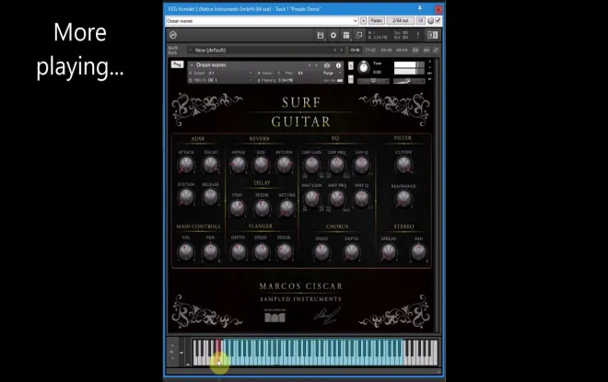608x382 pixels.
Task: Click the Main Controls Vol knob
Action: click(186, 252)
